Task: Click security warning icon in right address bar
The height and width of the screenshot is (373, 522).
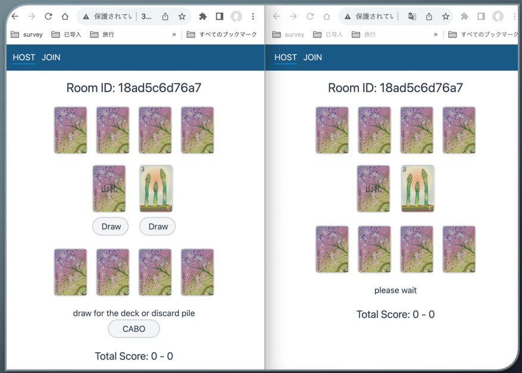Action: [x=348, y=16]
